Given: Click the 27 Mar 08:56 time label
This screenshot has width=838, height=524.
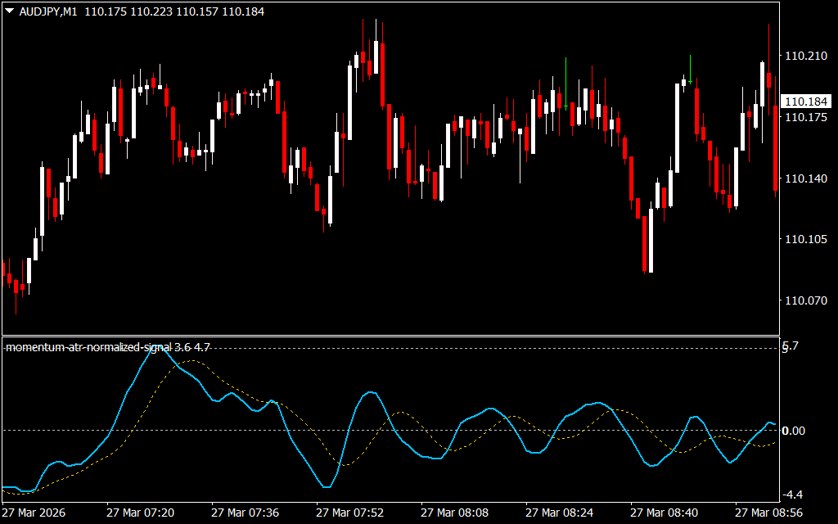Looking at the screenshot, I should click(x=768, y=513).
